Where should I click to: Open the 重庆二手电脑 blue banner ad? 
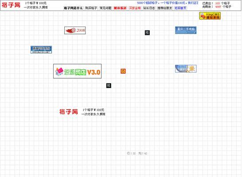[x=186, y=30]
